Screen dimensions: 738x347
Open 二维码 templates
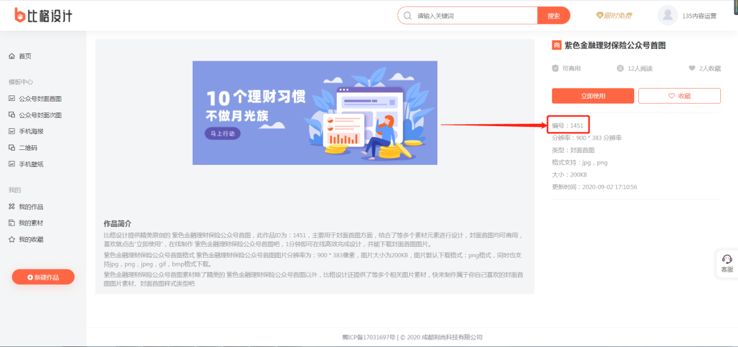28,148
